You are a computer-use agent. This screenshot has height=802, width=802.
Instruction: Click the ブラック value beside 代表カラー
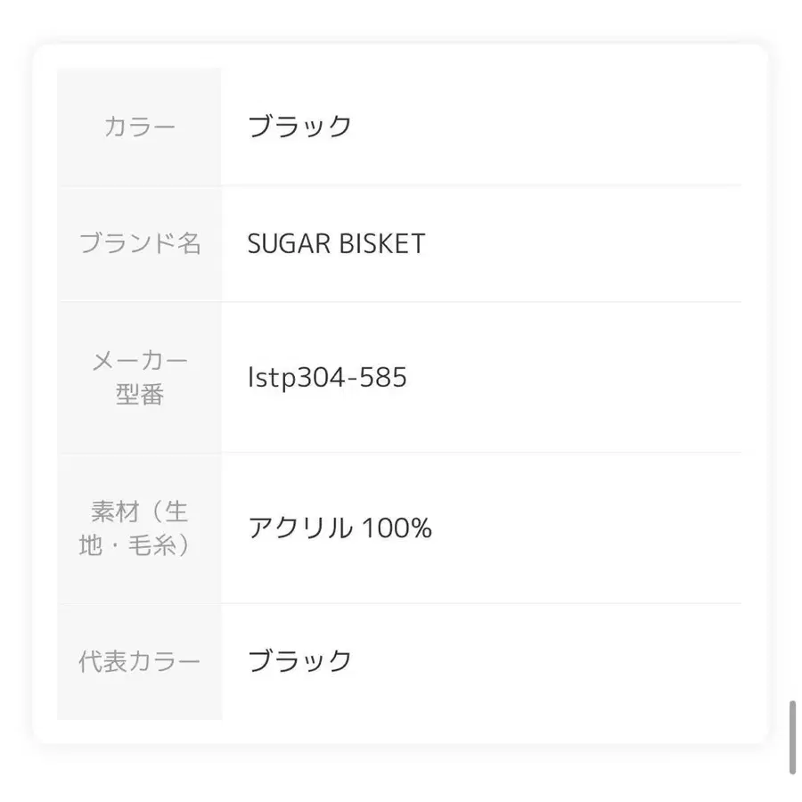(299, 661)
